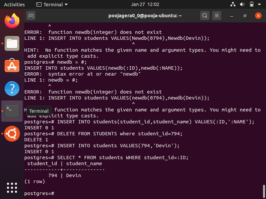Open the terminal hamburger menu
The height and width of the screenshot is (199, 266).
(x=217, y=16)
